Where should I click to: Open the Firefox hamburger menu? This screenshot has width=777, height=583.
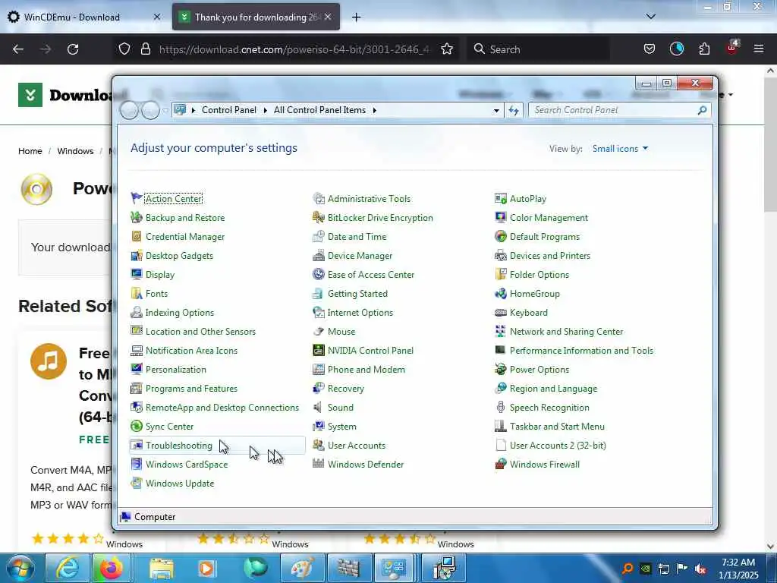click(x=758, y=49)
